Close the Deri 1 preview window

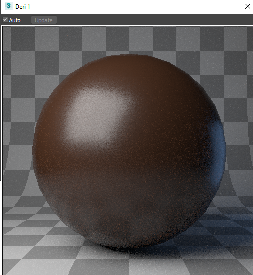click(x=247, y=6)
